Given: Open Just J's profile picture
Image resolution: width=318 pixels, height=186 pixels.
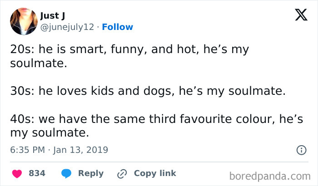Looking at the screenshot, I should (x=21, y=21).
